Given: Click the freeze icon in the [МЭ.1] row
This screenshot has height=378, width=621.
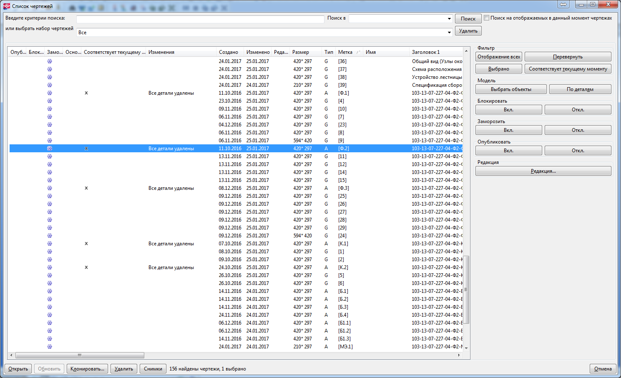Looking at the screenshot, I should (50, 347).
